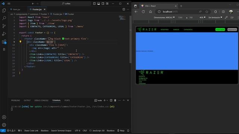This screenshot has height=134, width=239.
Task: Click the common breadcrumb segment
Action: 34,14
